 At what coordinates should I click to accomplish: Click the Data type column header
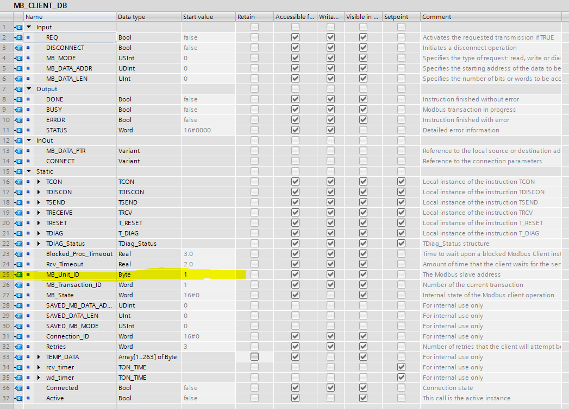click(x=149, y=17)
